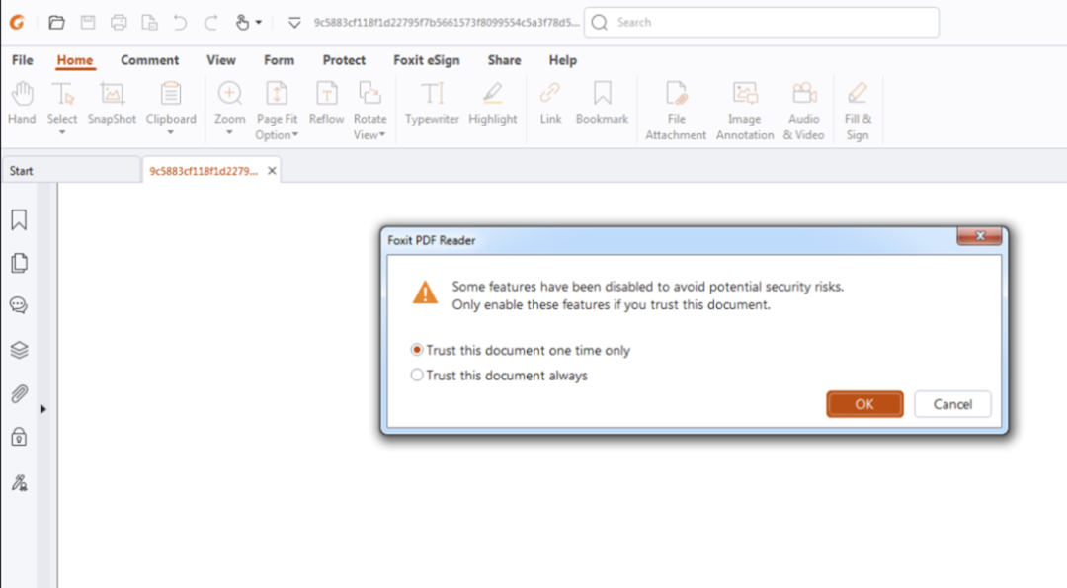Open the Help tab

click(x=563, y=60)
